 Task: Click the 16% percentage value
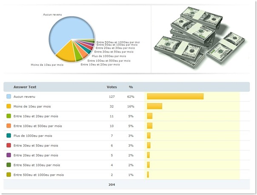pos(131,106)
